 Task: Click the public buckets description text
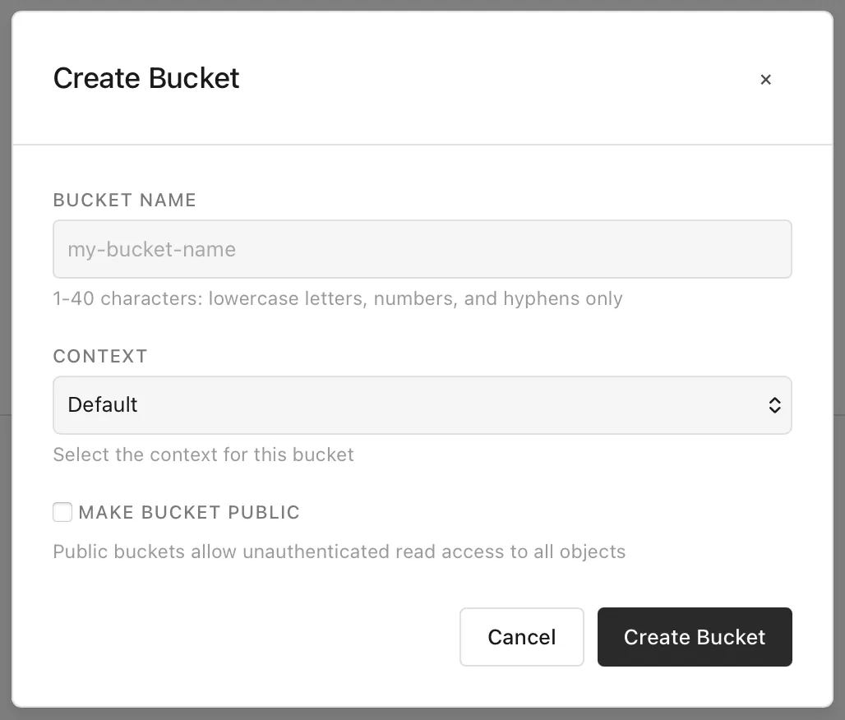[x=339, y=552]
